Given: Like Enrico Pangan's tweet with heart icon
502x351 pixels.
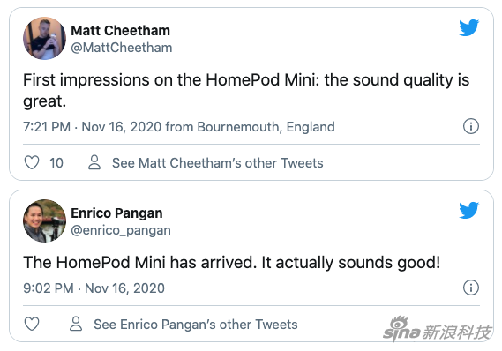Looking at the screenshot, I should (x=32, y=324).
